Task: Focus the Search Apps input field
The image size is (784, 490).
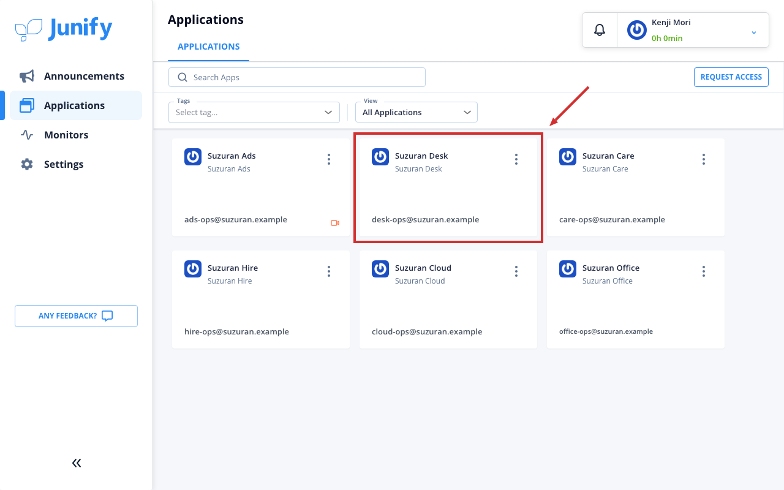Action: pyautogui.click(x=297, y=77)
